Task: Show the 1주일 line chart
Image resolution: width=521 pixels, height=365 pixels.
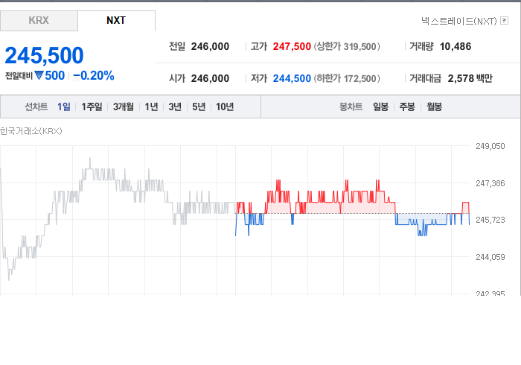Action: (x=92, y=107)
